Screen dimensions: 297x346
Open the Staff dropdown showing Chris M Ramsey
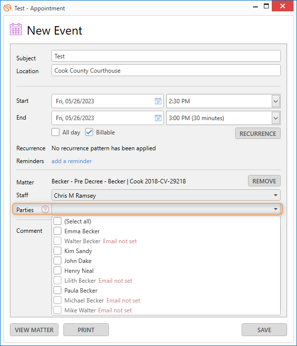tap(166, 195)
